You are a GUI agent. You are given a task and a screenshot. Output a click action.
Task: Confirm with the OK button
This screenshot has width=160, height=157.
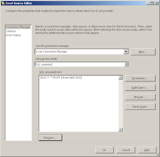(104, 150)
